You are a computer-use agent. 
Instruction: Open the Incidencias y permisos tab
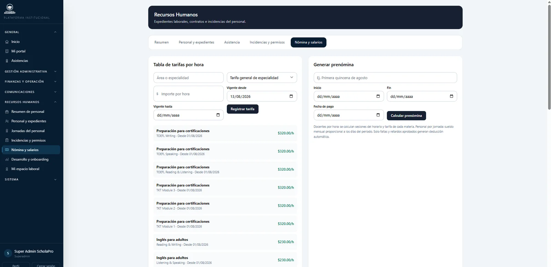point(267,42)
